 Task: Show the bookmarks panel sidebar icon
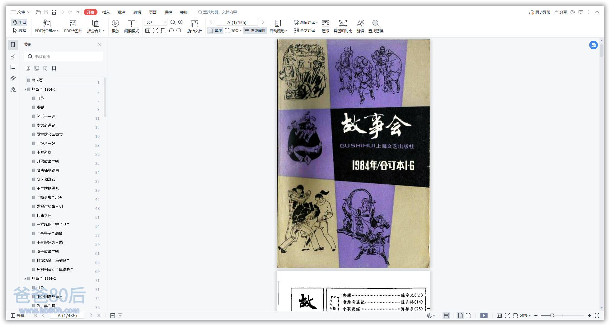point(13,45)
